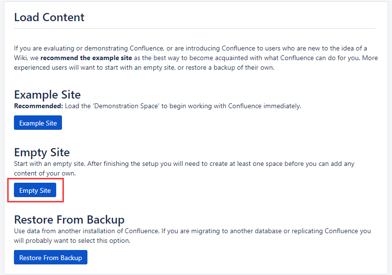Click the 'Example Site' section heading

(47, 95)
